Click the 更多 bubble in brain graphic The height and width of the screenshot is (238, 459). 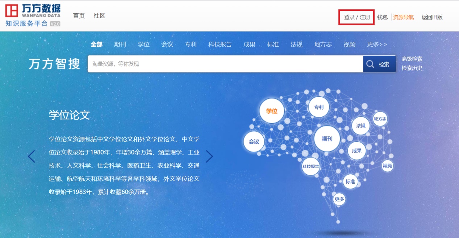(x=339, y=199)
